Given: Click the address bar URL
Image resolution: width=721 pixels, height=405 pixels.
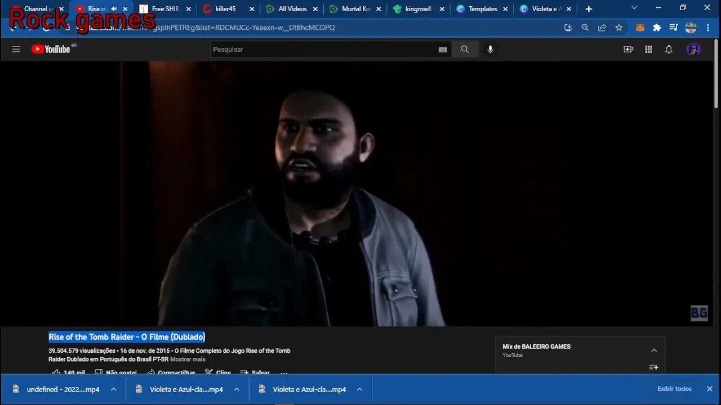Looking at the screenshot, I should coord(244,28).
